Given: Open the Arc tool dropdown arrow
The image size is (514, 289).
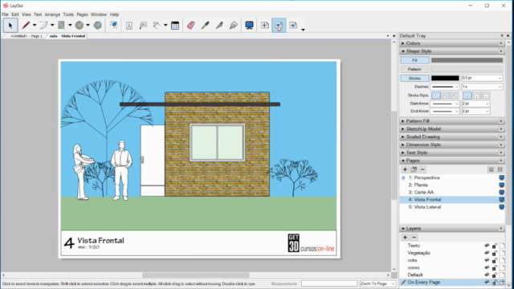Looking at the screenshot, I should [52, 25].
